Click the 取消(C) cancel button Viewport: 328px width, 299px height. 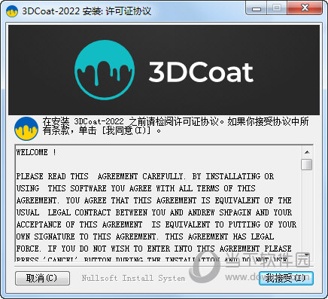[x=42, y=278]
